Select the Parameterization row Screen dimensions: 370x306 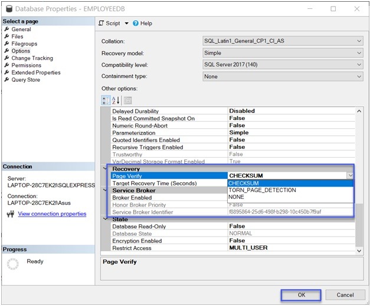coord(233,132)
